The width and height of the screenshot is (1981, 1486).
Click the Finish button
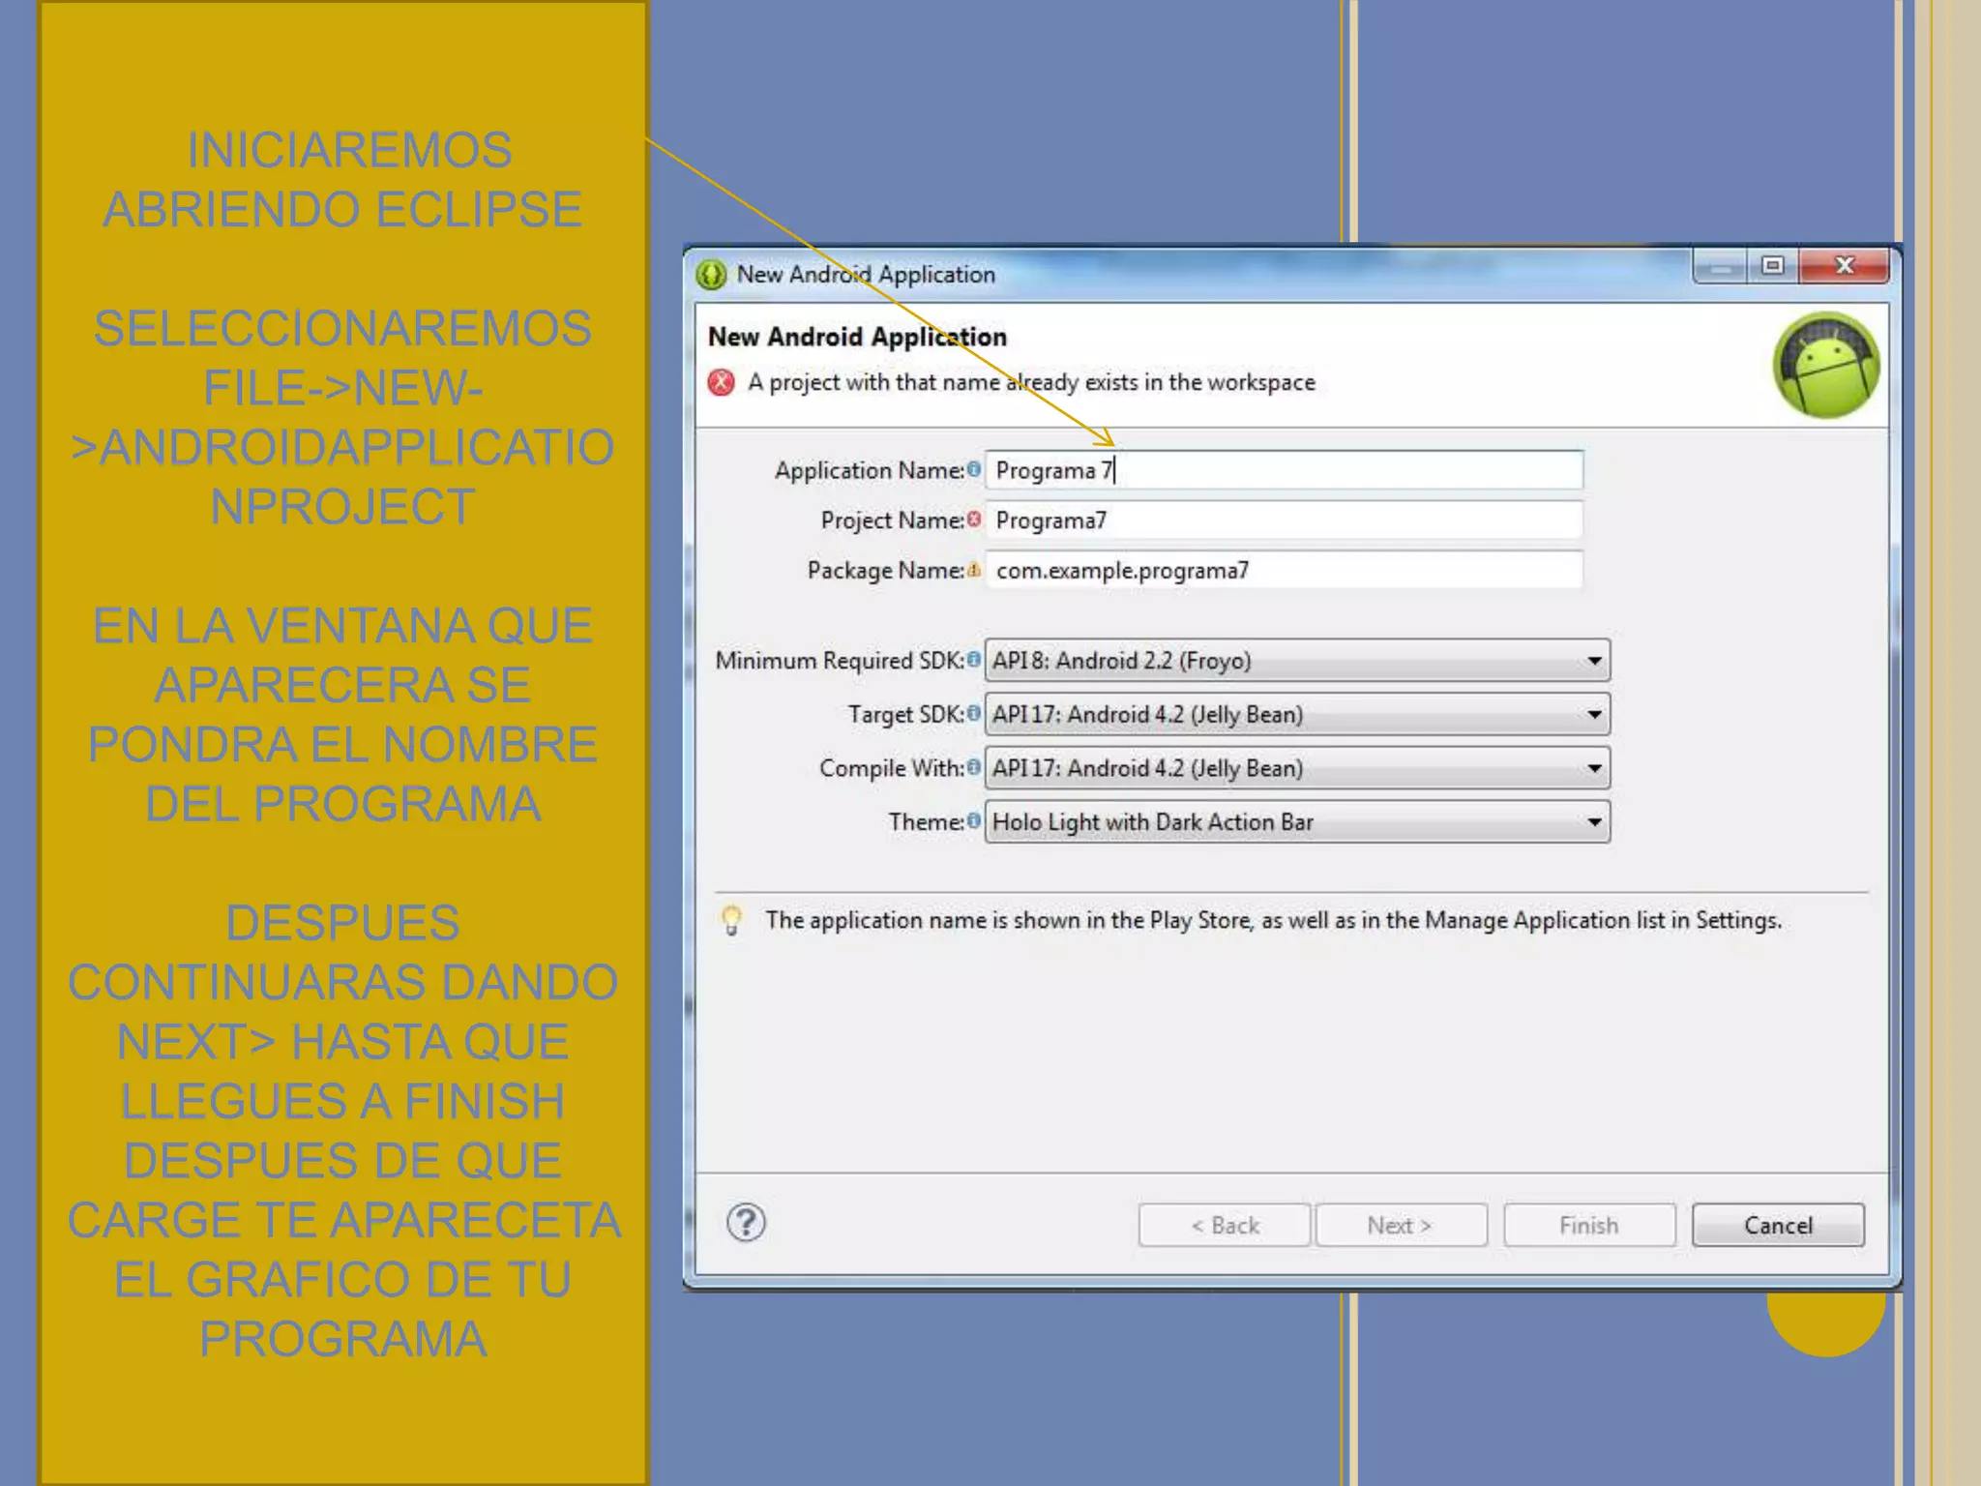(1588, 1226)
